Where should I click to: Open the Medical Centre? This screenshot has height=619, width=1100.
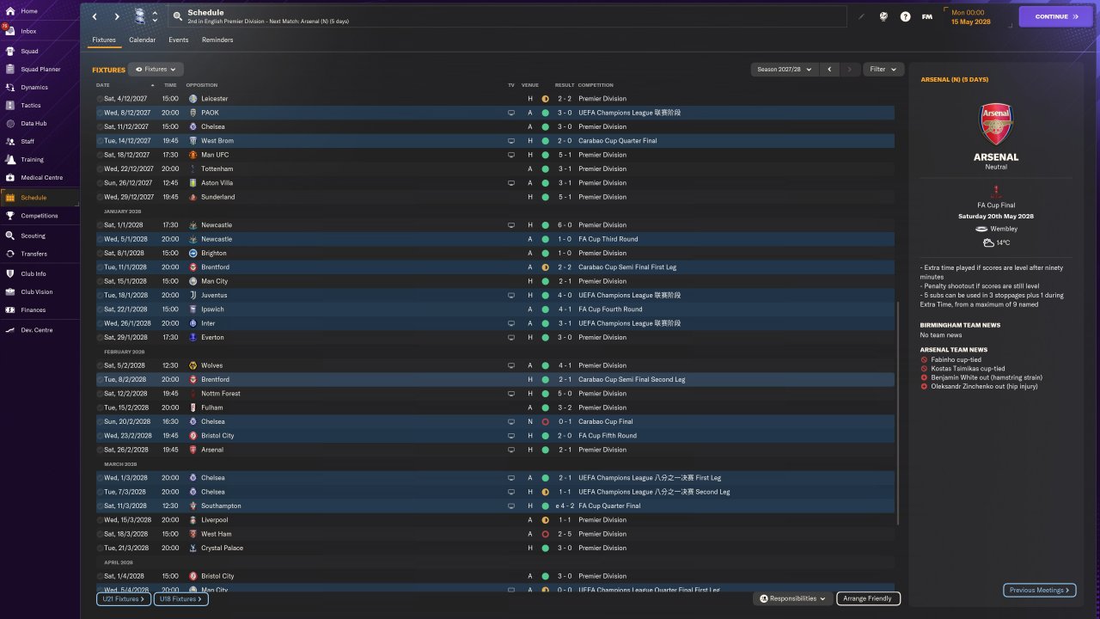coord(40,177)
